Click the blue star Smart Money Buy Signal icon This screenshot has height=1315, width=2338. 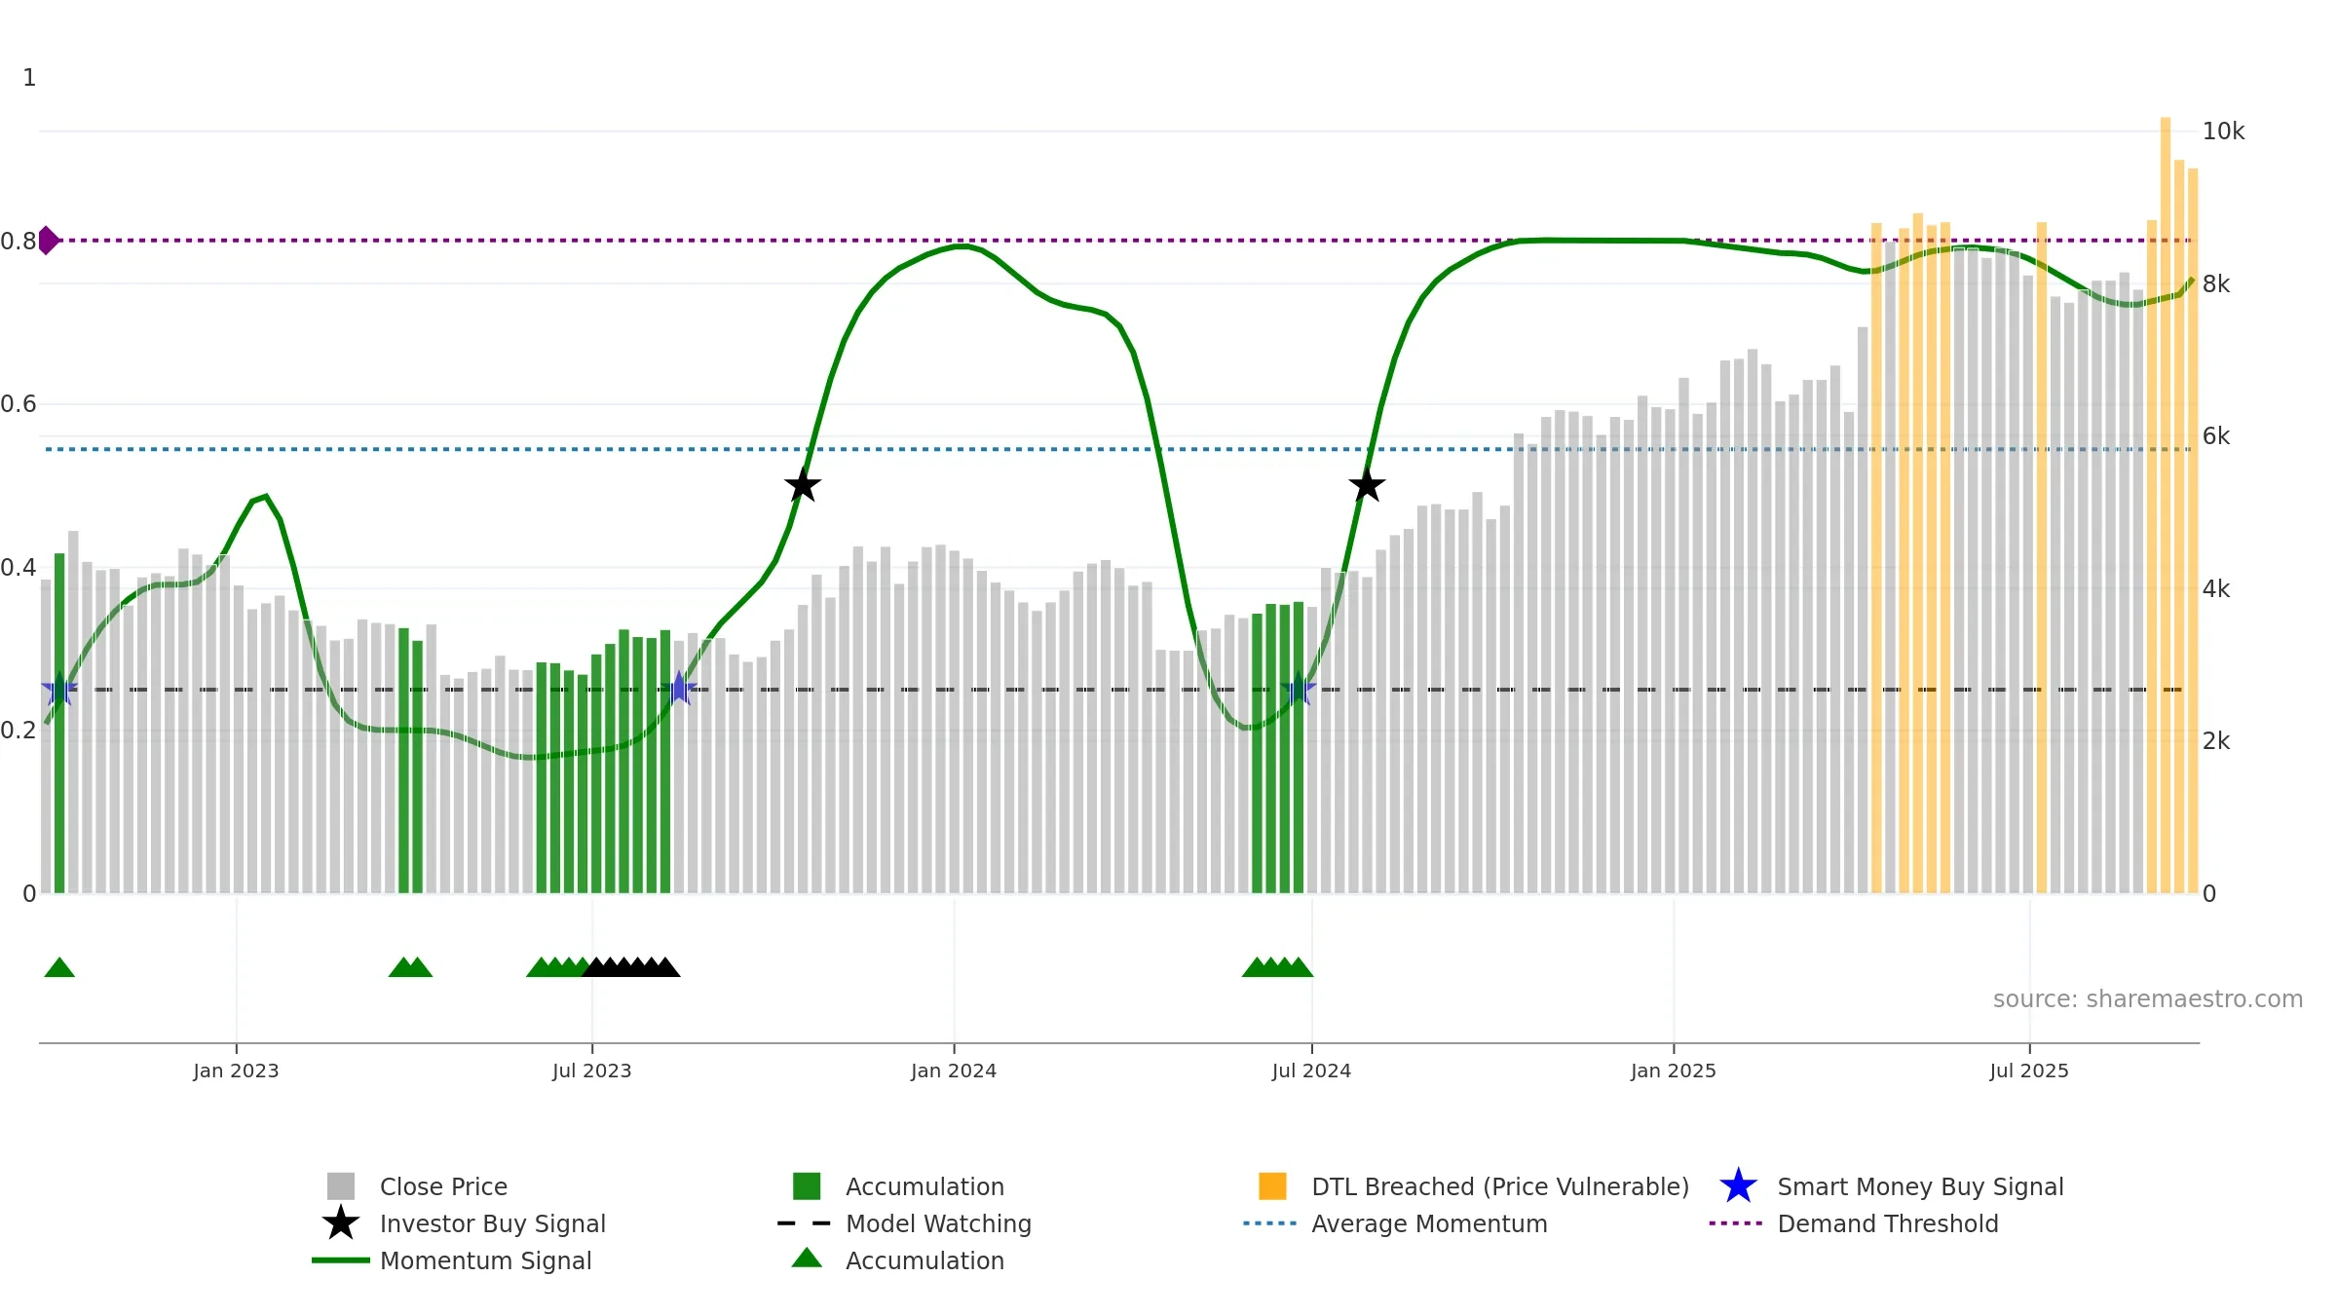(1738, 1186)
